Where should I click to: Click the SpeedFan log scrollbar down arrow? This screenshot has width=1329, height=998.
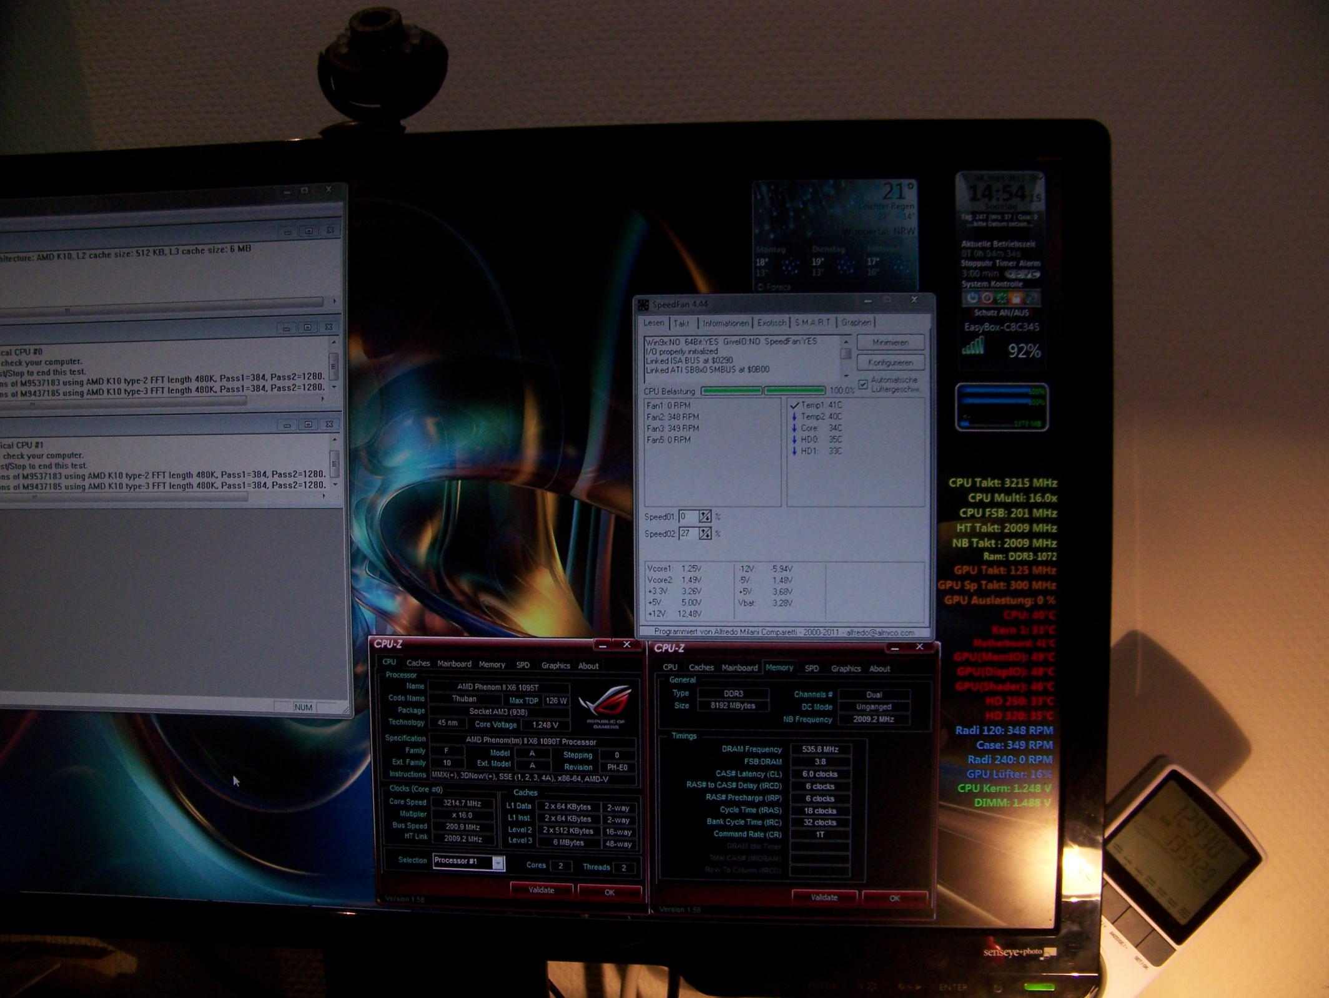pos(846,376)
